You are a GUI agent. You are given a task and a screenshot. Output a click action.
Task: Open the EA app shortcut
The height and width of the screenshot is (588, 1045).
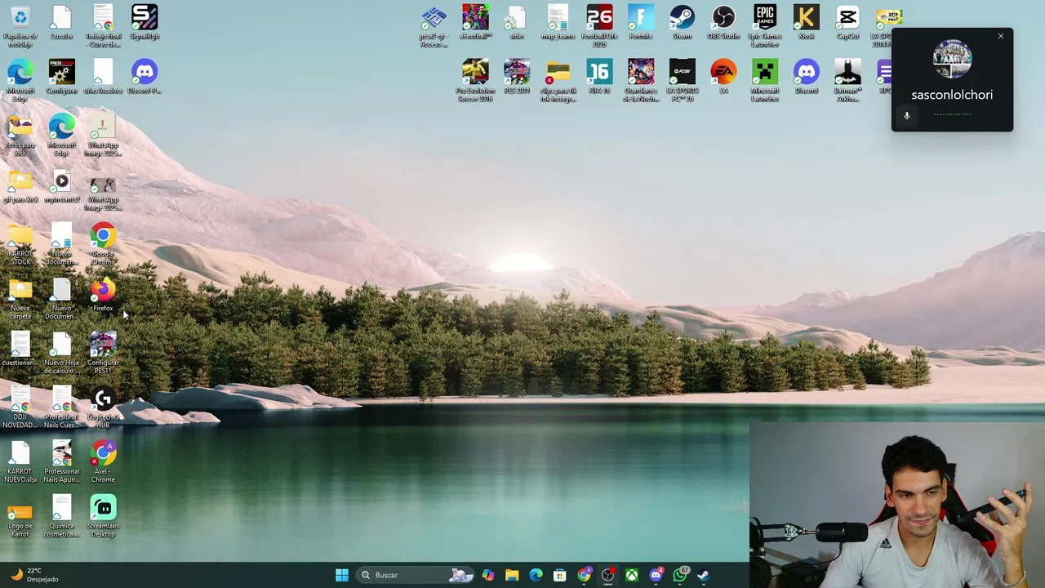723,77
